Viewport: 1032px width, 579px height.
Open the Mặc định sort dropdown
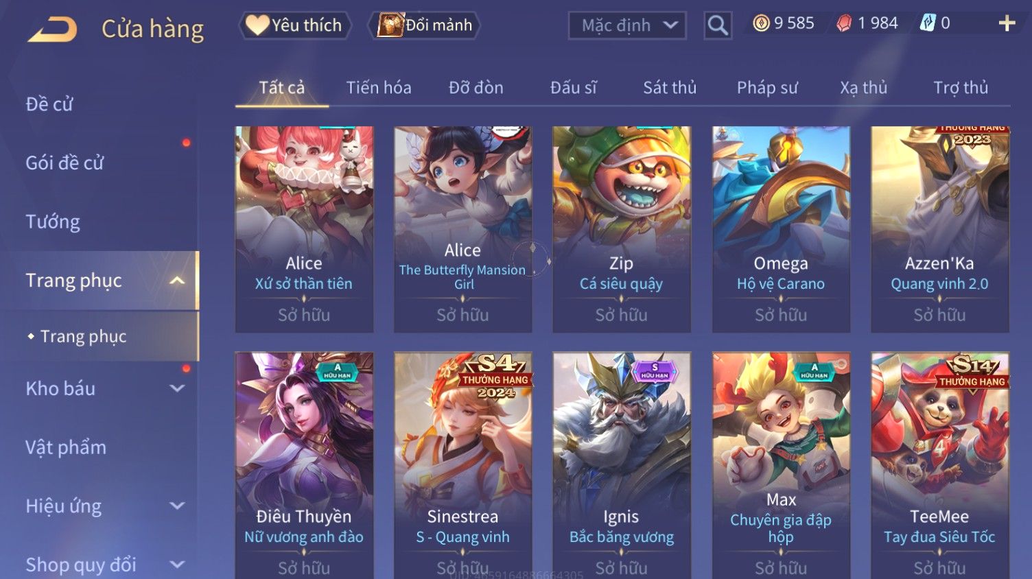(627, 25)
